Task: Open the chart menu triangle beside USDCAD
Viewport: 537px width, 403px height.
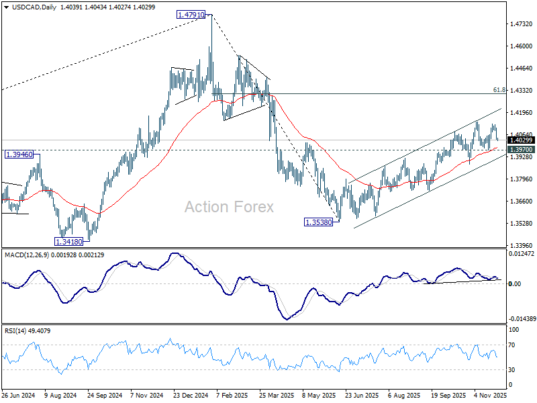Action: coord(6,7)
